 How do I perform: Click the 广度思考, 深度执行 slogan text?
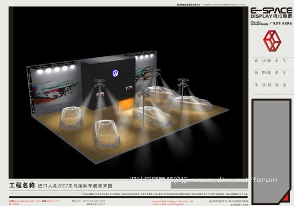coord(281,23)
